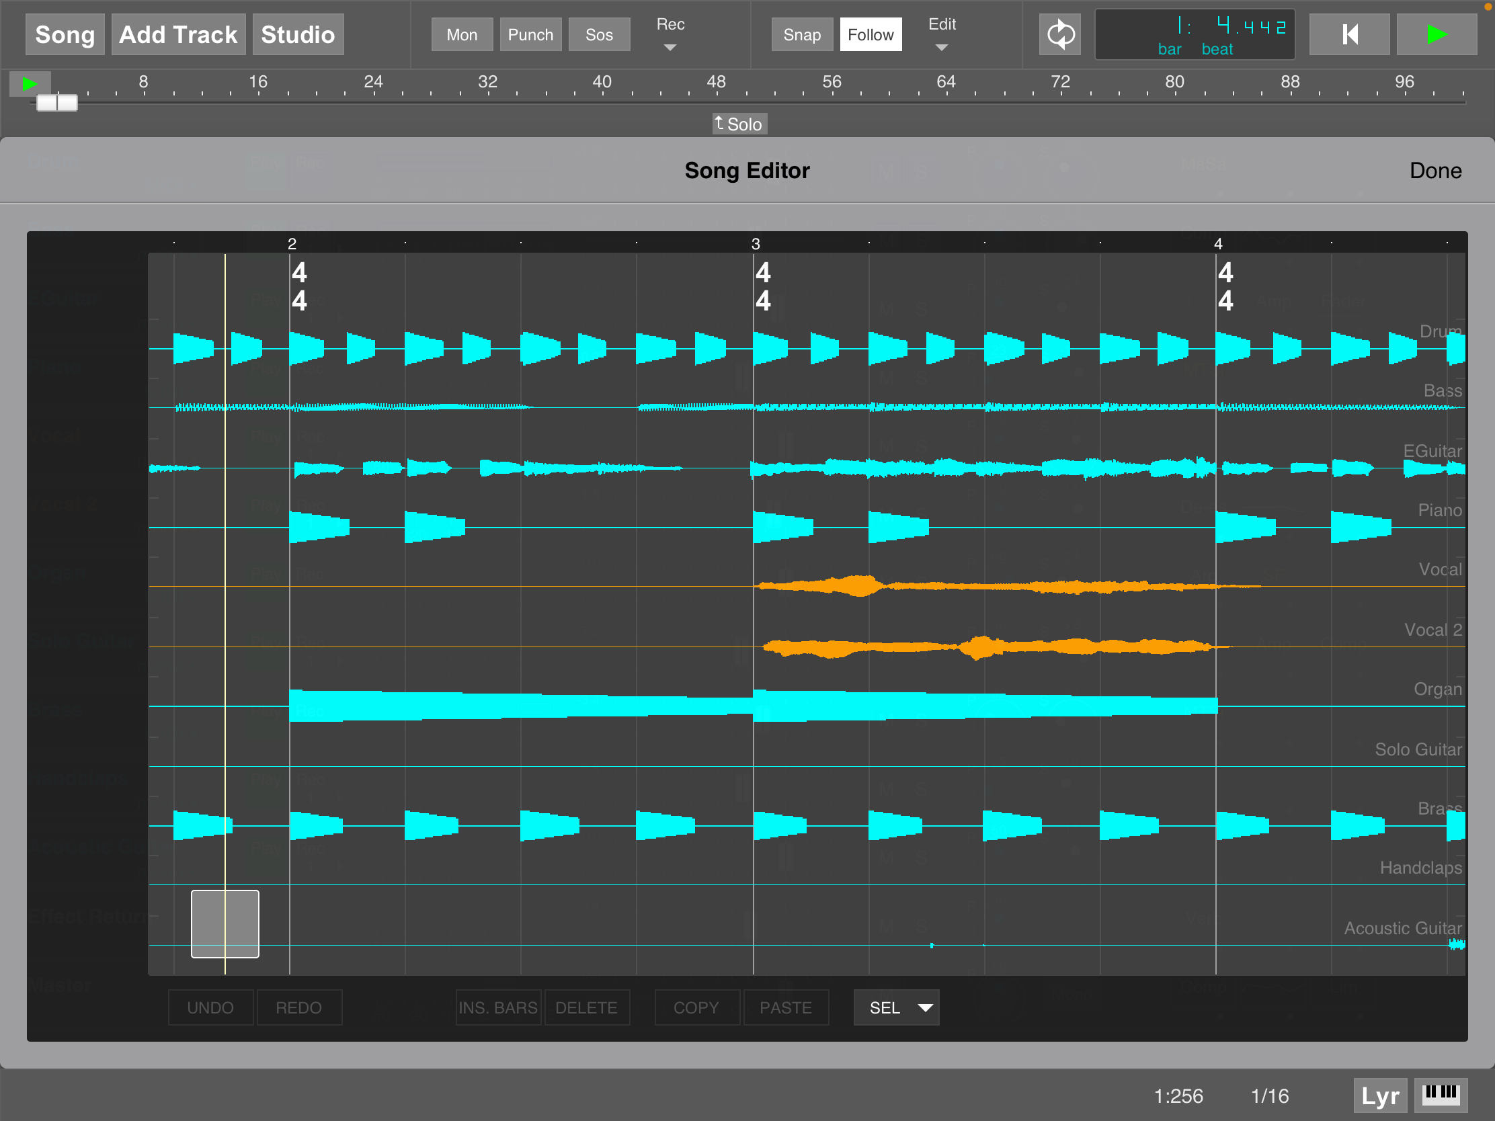Start playback with main green play button

tap(1437, 34)
